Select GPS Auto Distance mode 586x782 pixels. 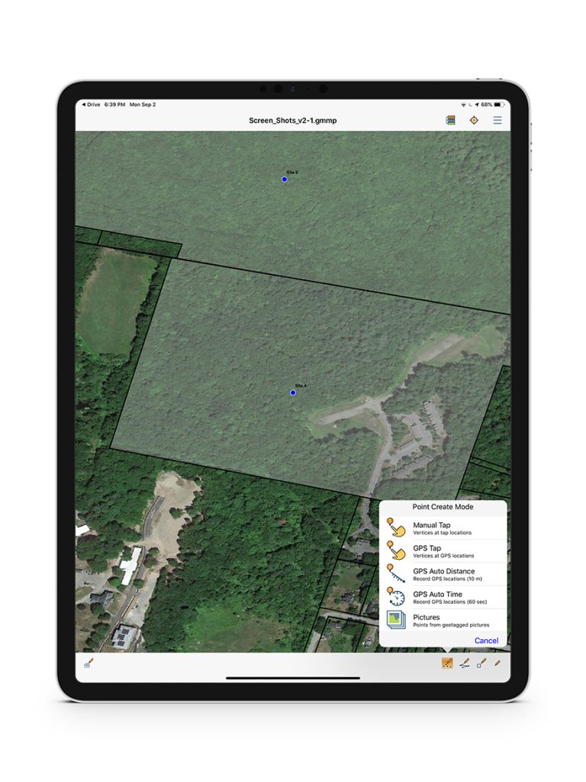point(443,574)
